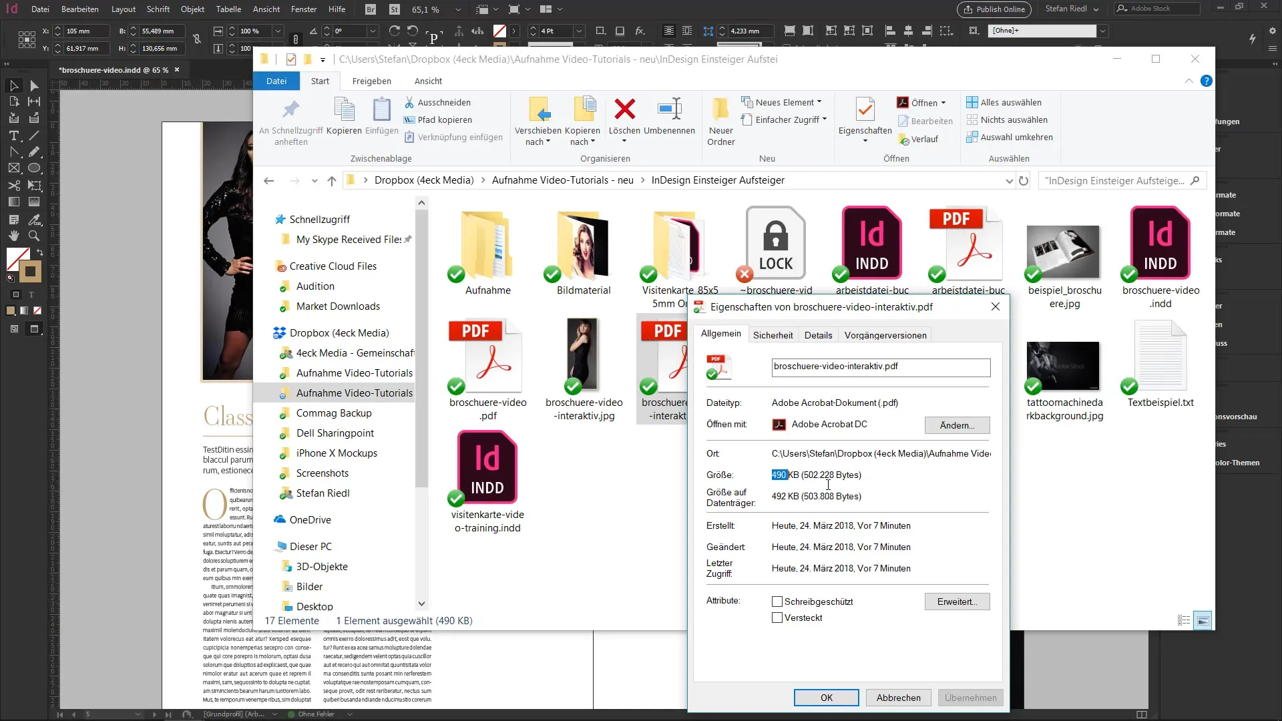Image resolution: width=1282 pixels, height=721 pixels.
Task: Click the Ändern... button
Action: (x=957, y=425)
